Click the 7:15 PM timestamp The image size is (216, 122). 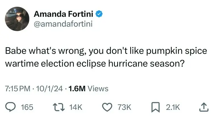(18, 89)
